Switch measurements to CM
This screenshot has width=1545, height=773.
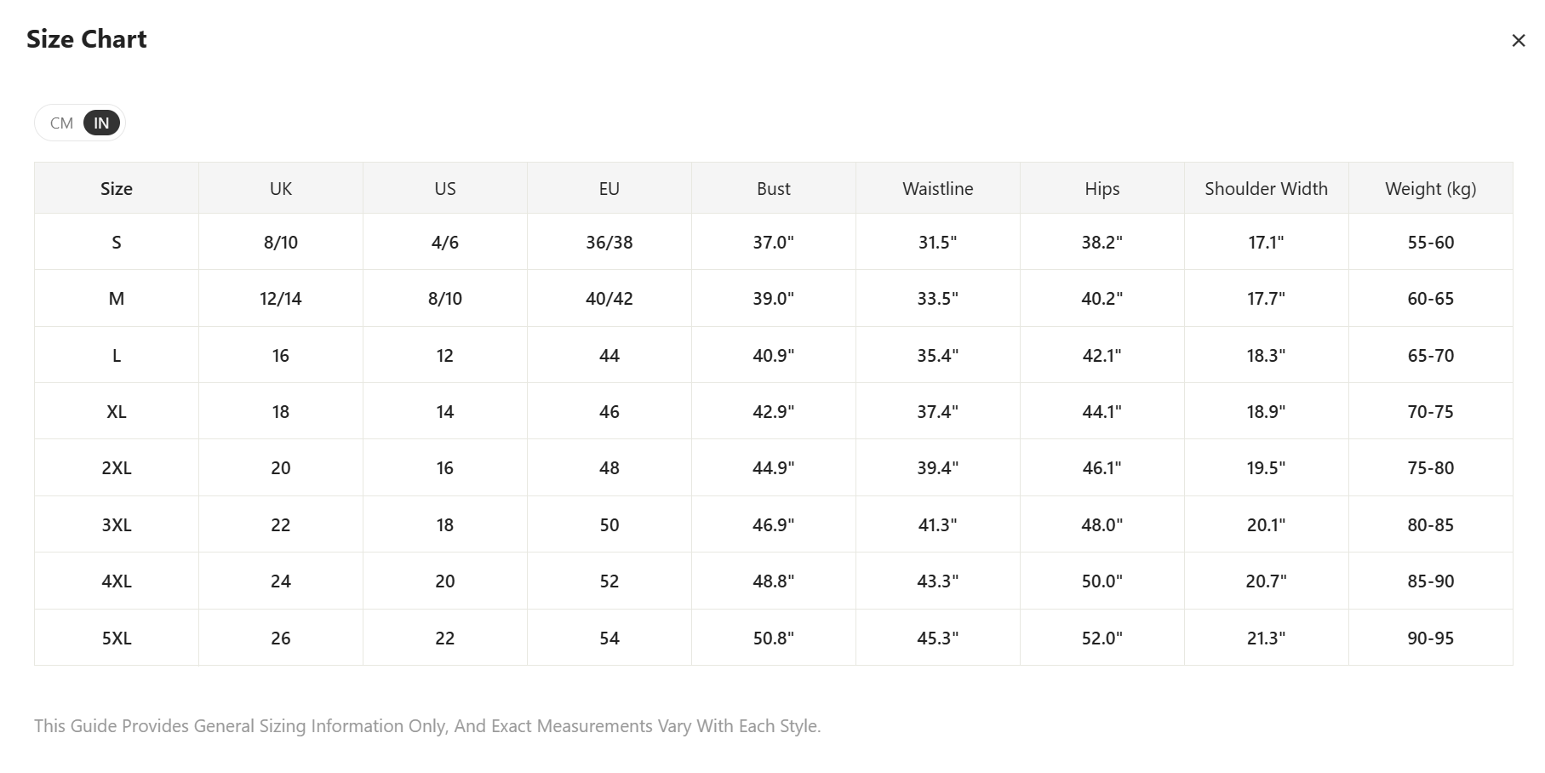coord(61,123)
